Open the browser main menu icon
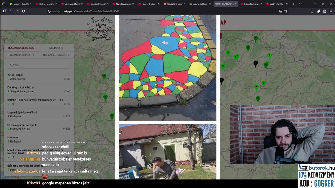 (x=331, y=11)
